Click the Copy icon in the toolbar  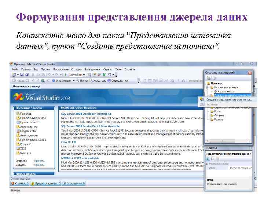38,75
